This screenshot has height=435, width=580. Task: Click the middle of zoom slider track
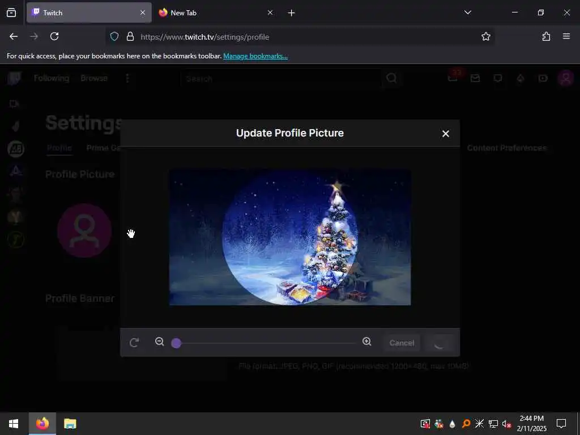266,343
